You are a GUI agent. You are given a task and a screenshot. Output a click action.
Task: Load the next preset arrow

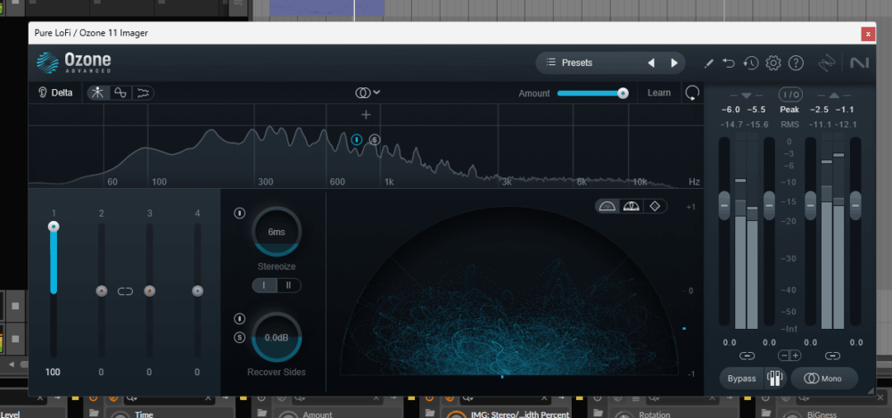(674, 63)
